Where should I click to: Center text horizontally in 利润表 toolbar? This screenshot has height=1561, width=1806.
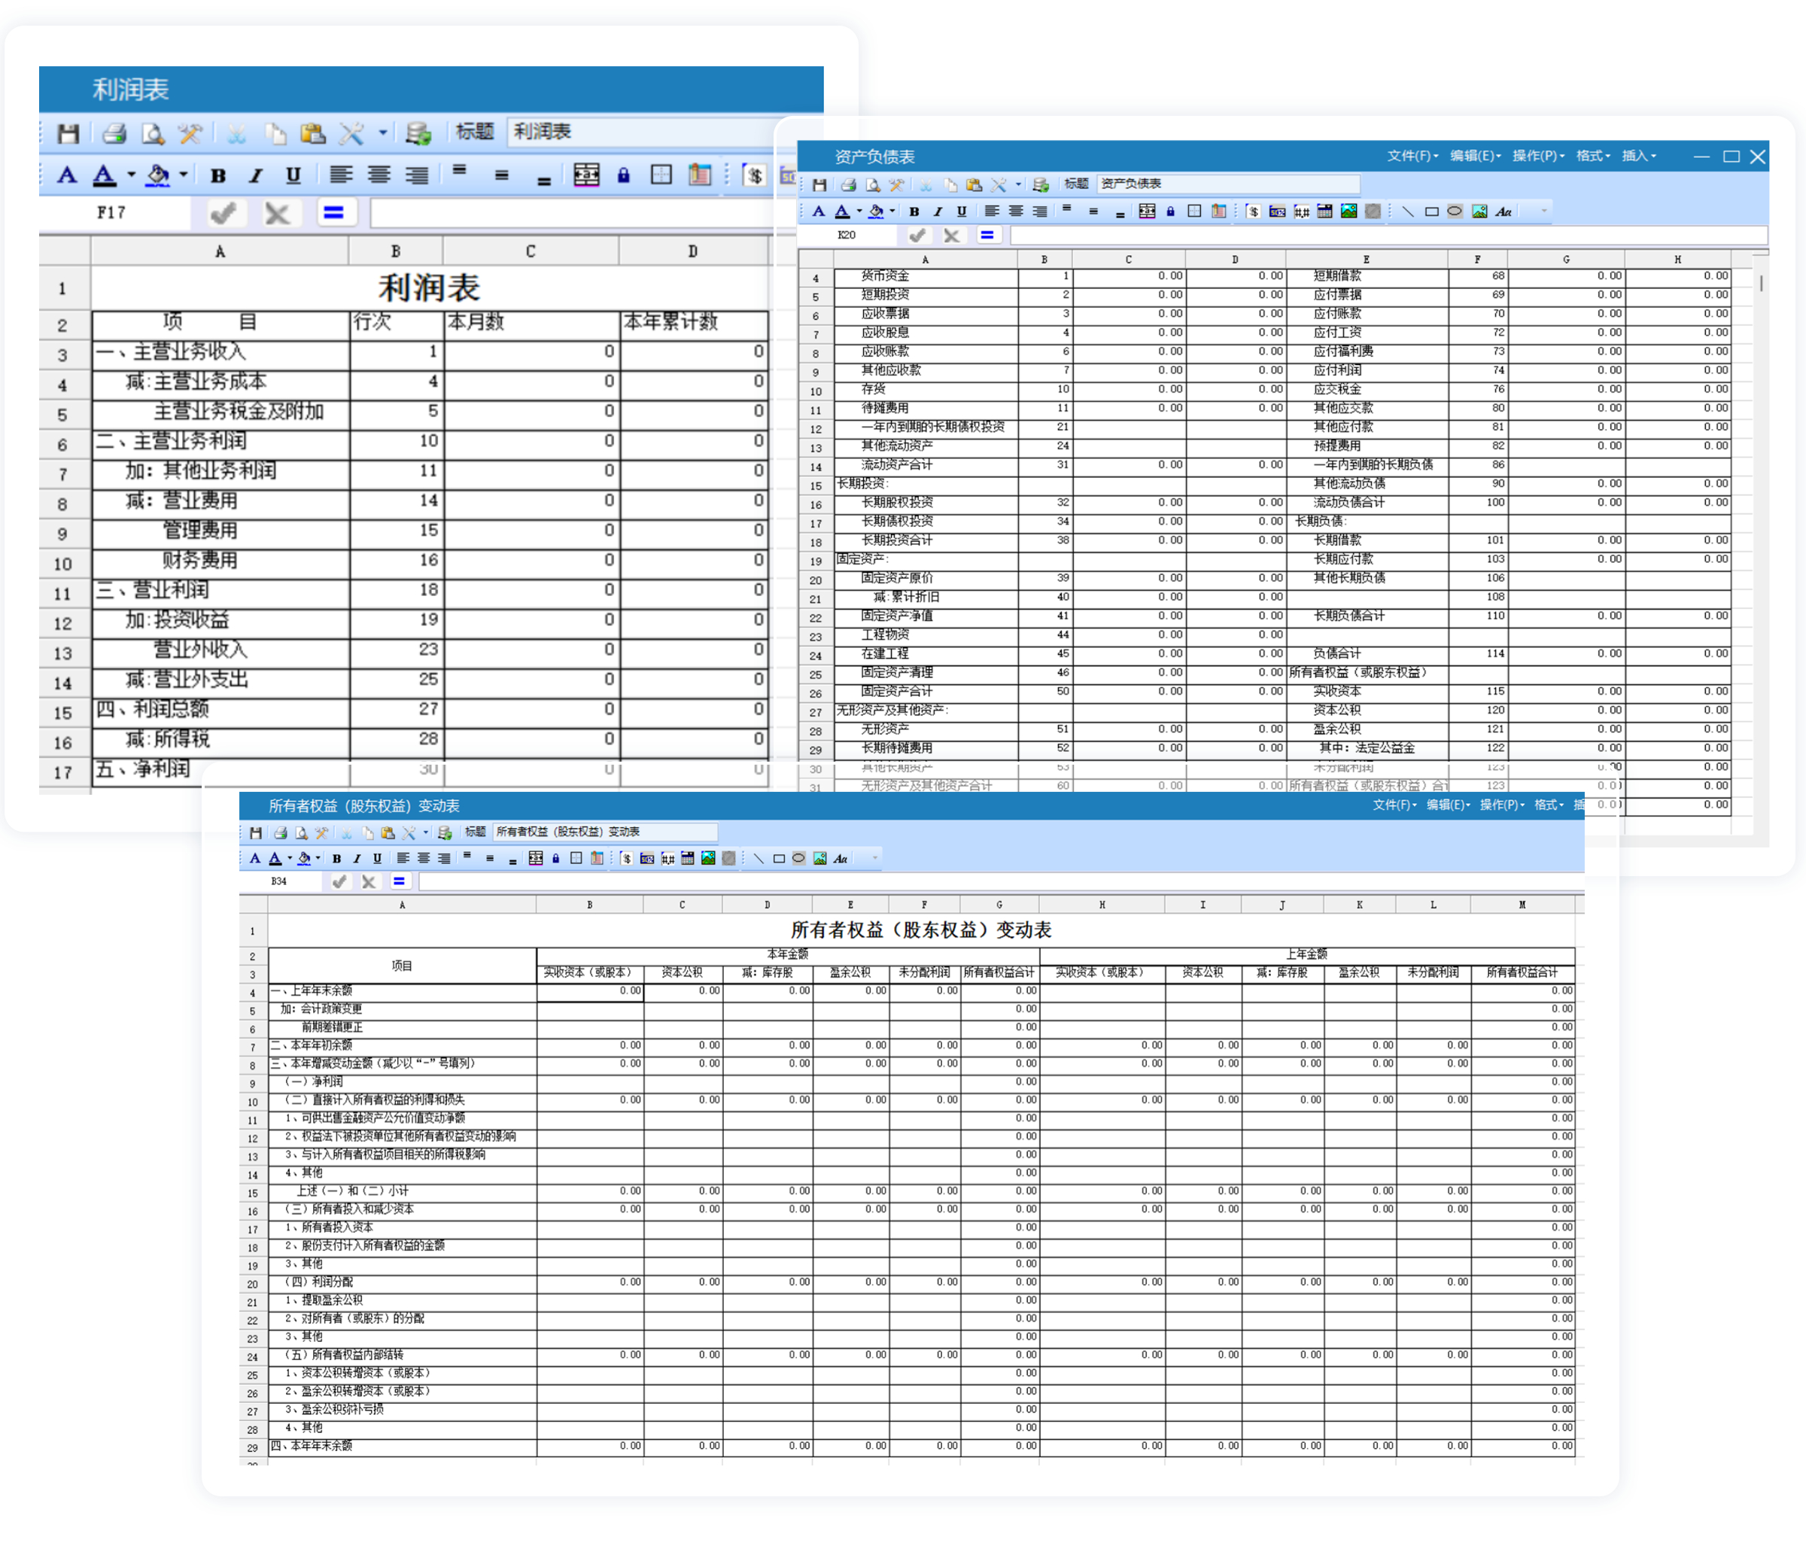tap(379, 175)
